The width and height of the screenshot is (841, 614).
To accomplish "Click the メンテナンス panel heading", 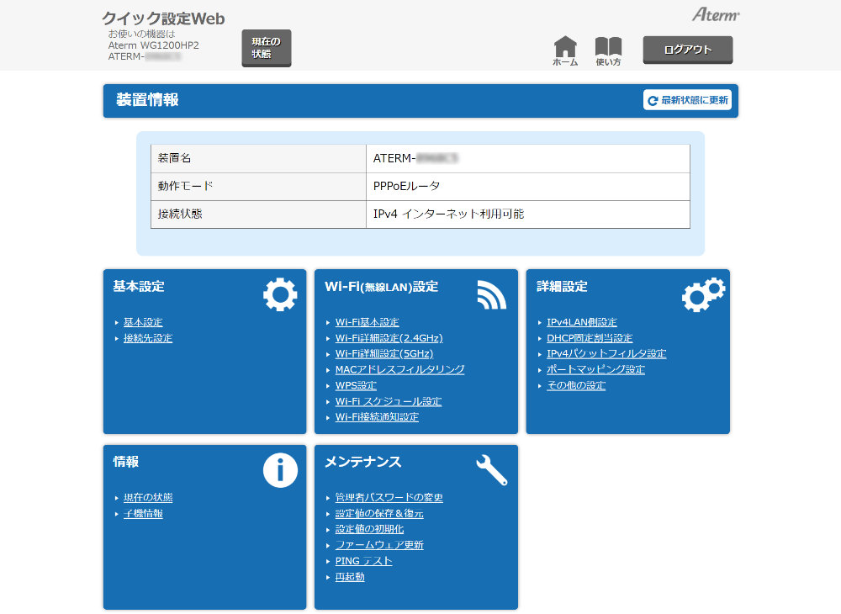I will coord(362,462).
